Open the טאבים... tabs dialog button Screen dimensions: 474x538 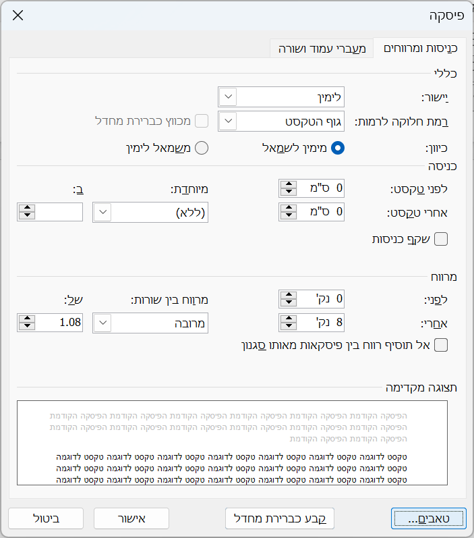429,518
